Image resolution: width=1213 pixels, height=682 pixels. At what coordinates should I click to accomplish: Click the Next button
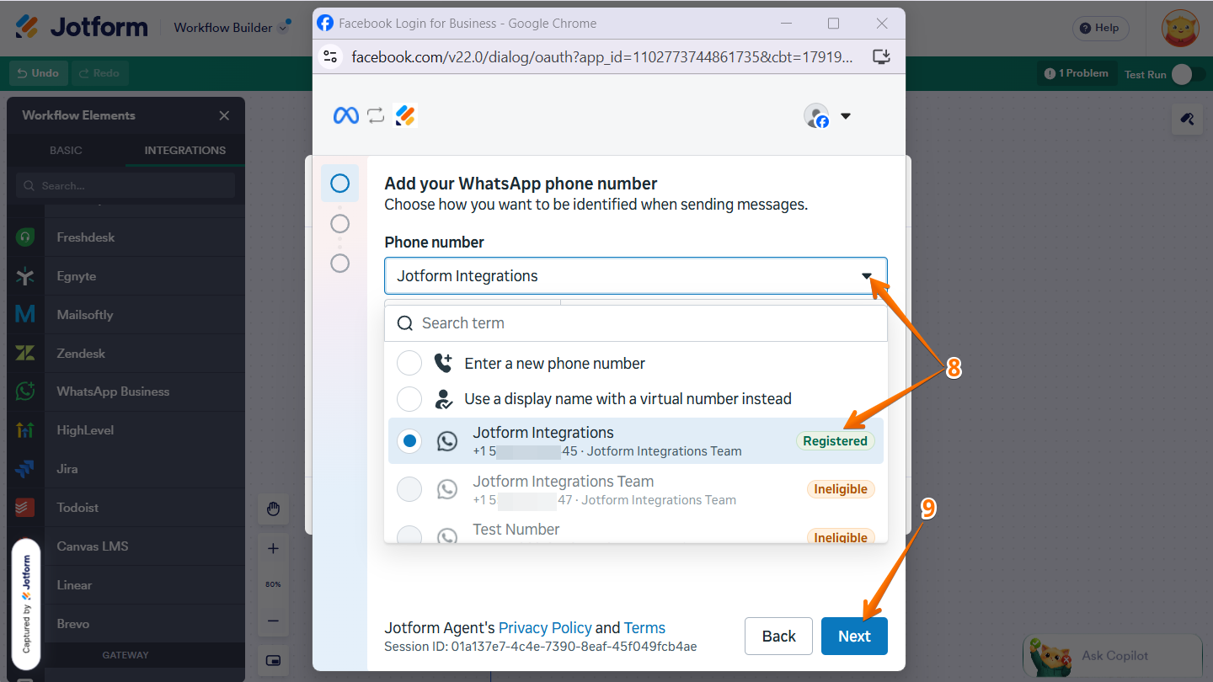pyautogui.click(x=854, y=636)
